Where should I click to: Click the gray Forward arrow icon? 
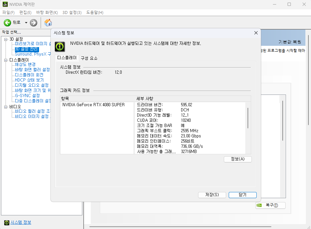point(34,23)
